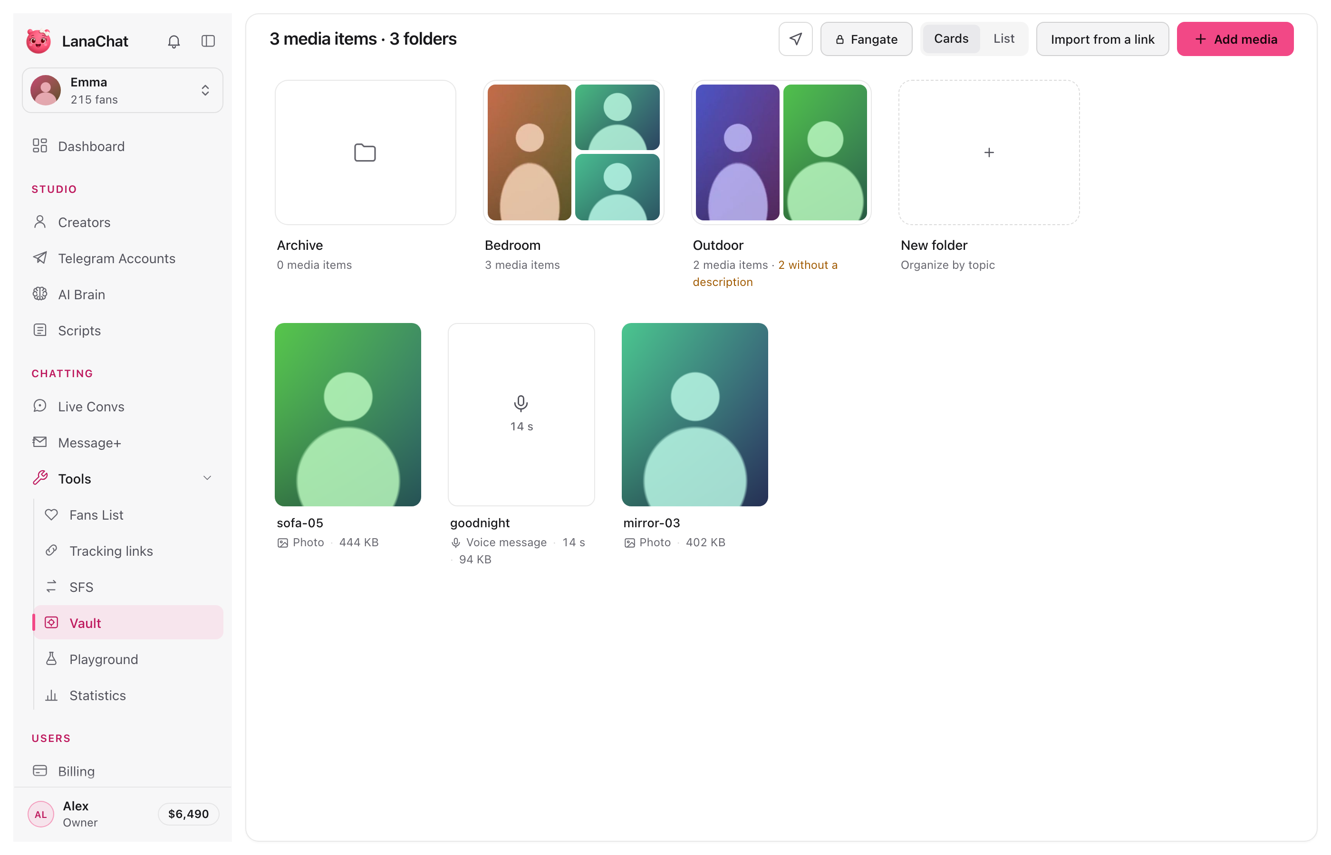The image size is (1331, 855).
Task: Go to Creators page
Action: coord(122,222)
